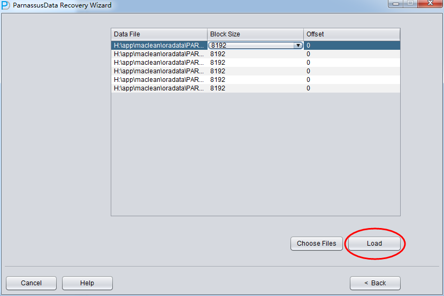Click the Block Size cell in fifth row
Image resolution: width=444 pixels, height=296 pixels.
(x=255, y=80)
